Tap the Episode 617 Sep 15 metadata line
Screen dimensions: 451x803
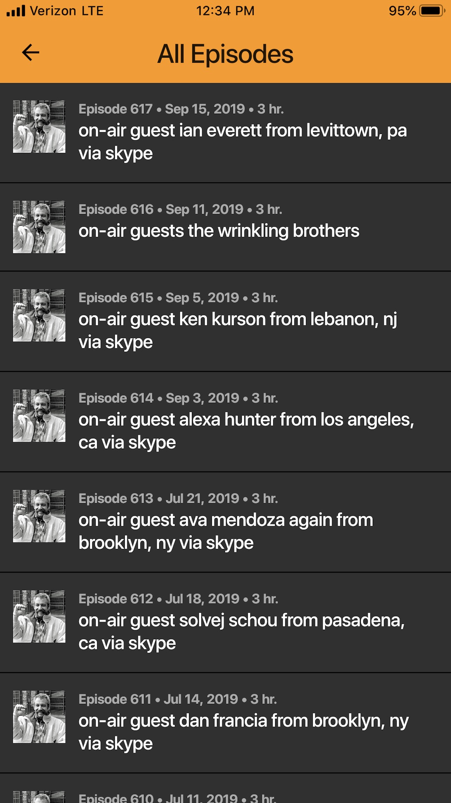coord(181,109)
